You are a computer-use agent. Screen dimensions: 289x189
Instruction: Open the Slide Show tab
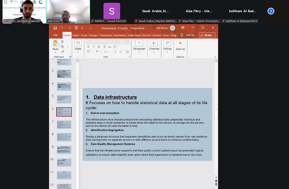(134, 35)
